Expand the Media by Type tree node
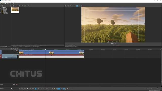 pyautogui.click(x=1, y=8)
